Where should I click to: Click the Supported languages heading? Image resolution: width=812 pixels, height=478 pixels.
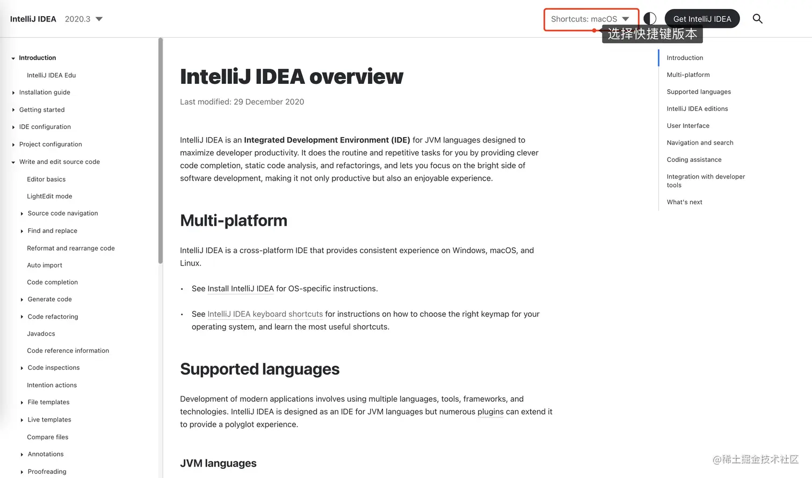(x=260, y=369)
